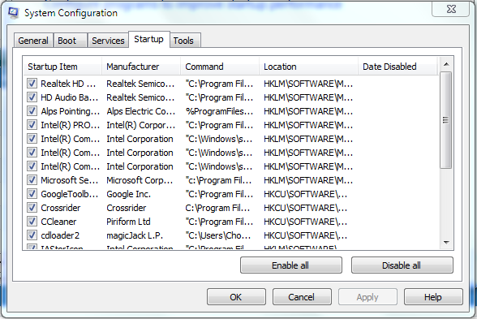Click the System Configuration title bar icon
Viewport: 477px width, 319px height.
tap(13, 13)
